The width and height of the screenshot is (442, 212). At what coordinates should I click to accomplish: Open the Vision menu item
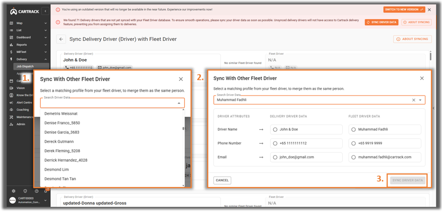pos(21,88)
